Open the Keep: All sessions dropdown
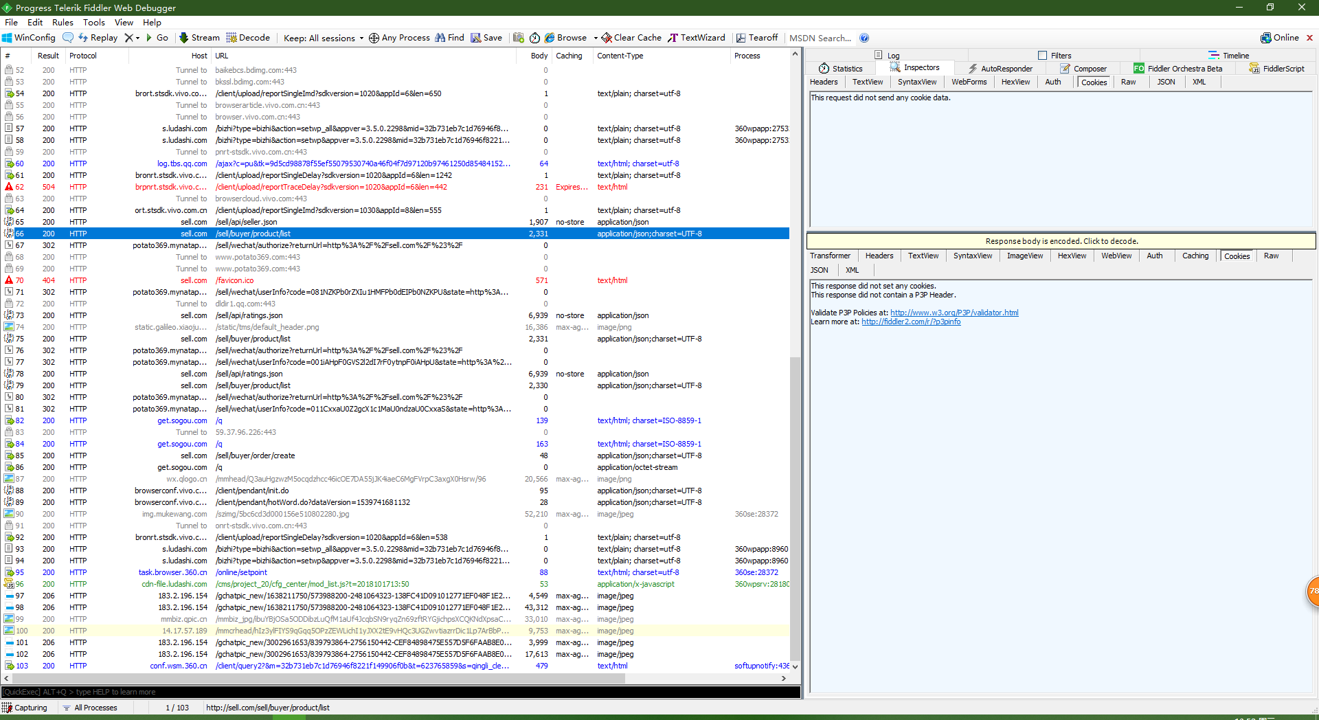Screen dimensions: 1319x720 tap(324, 38)
